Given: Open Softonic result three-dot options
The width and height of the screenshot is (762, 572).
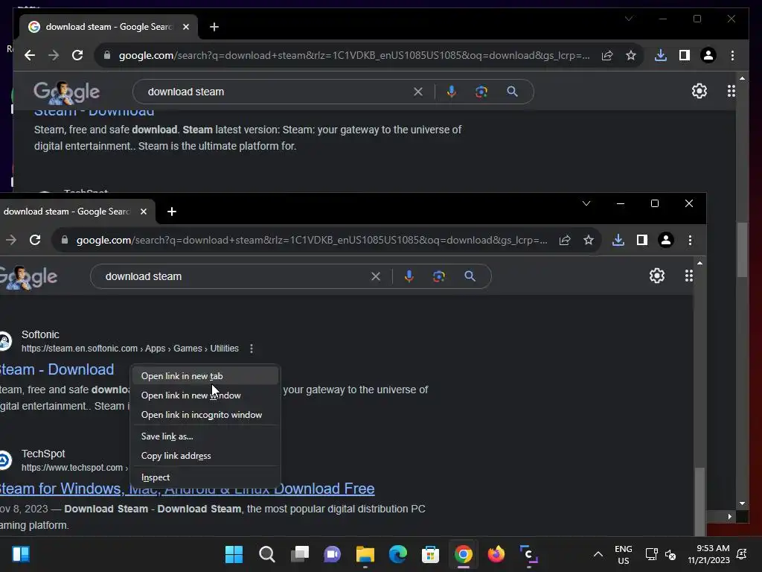Looking at the screenshot, I should [x=252, y=349].
